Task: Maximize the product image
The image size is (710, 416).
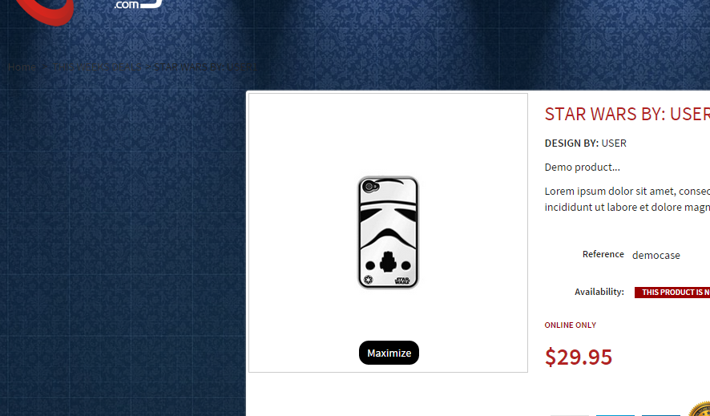Action: [x=389, y=353]
